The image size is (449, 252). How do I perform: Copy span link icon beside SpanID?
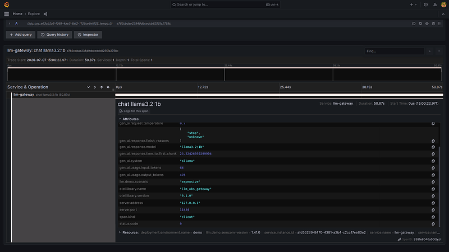[399, 240]
